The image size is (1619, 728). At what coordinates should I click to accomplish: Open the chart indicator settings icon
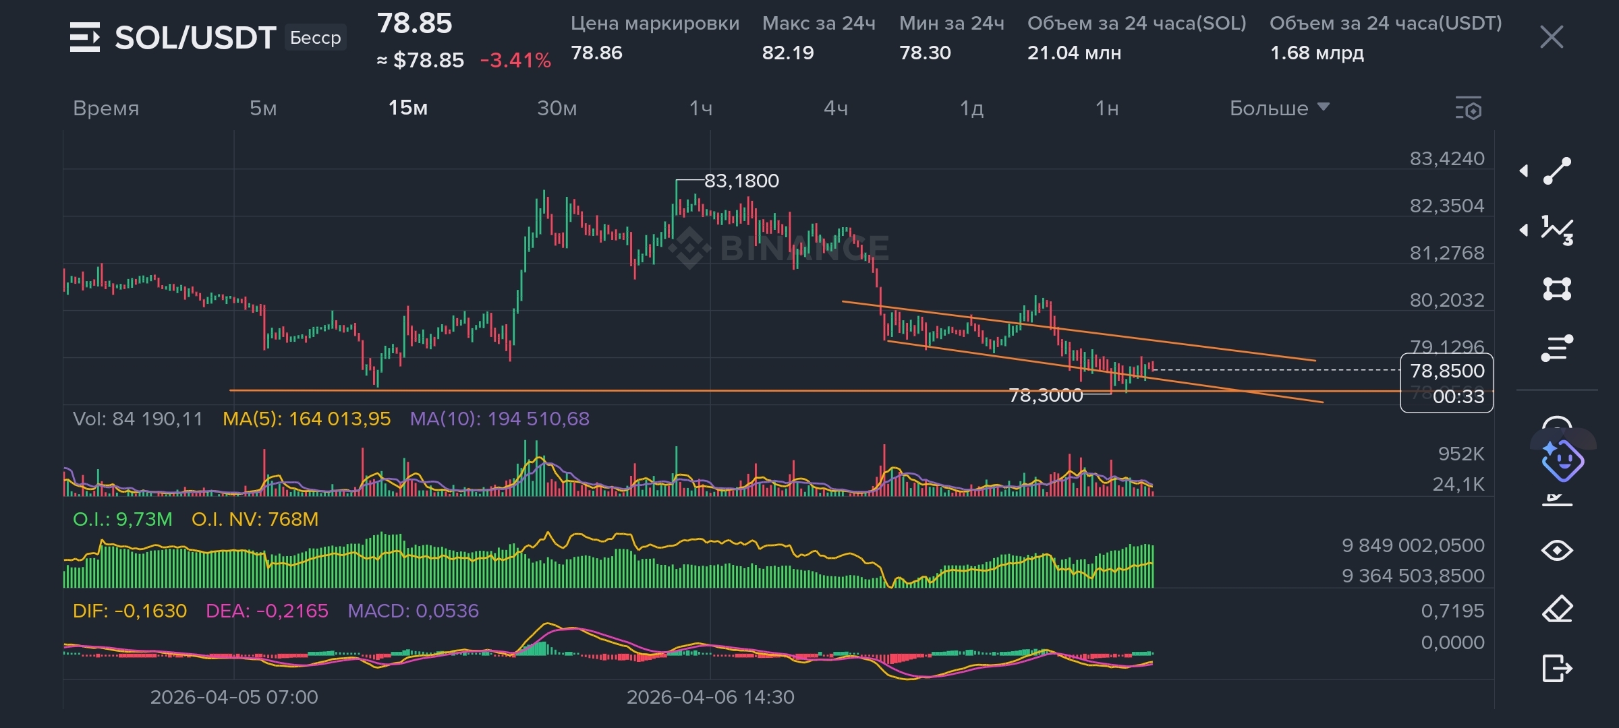point(1469,109)
